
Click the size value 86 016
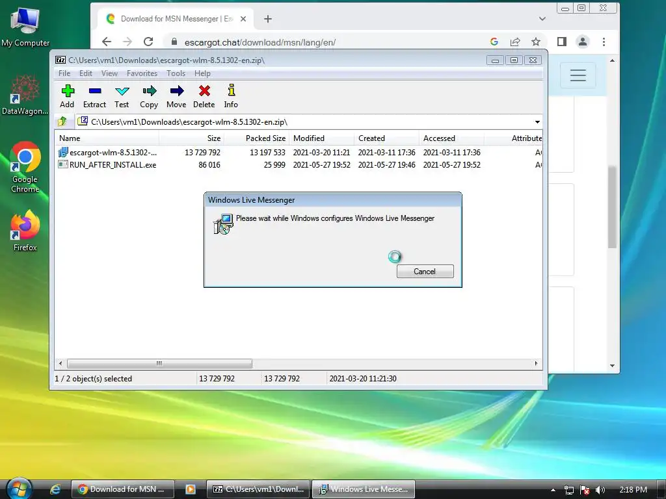pyautogui.click(x=209, y=164)
